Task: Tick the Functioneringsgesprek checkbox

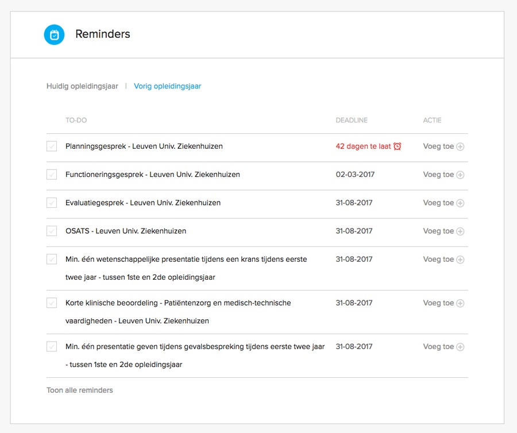Action: pyautogui.click(x=52, y=175)
